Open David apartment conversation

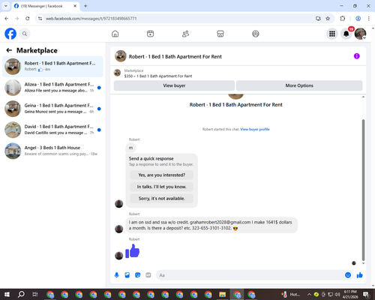click(52, 130)
